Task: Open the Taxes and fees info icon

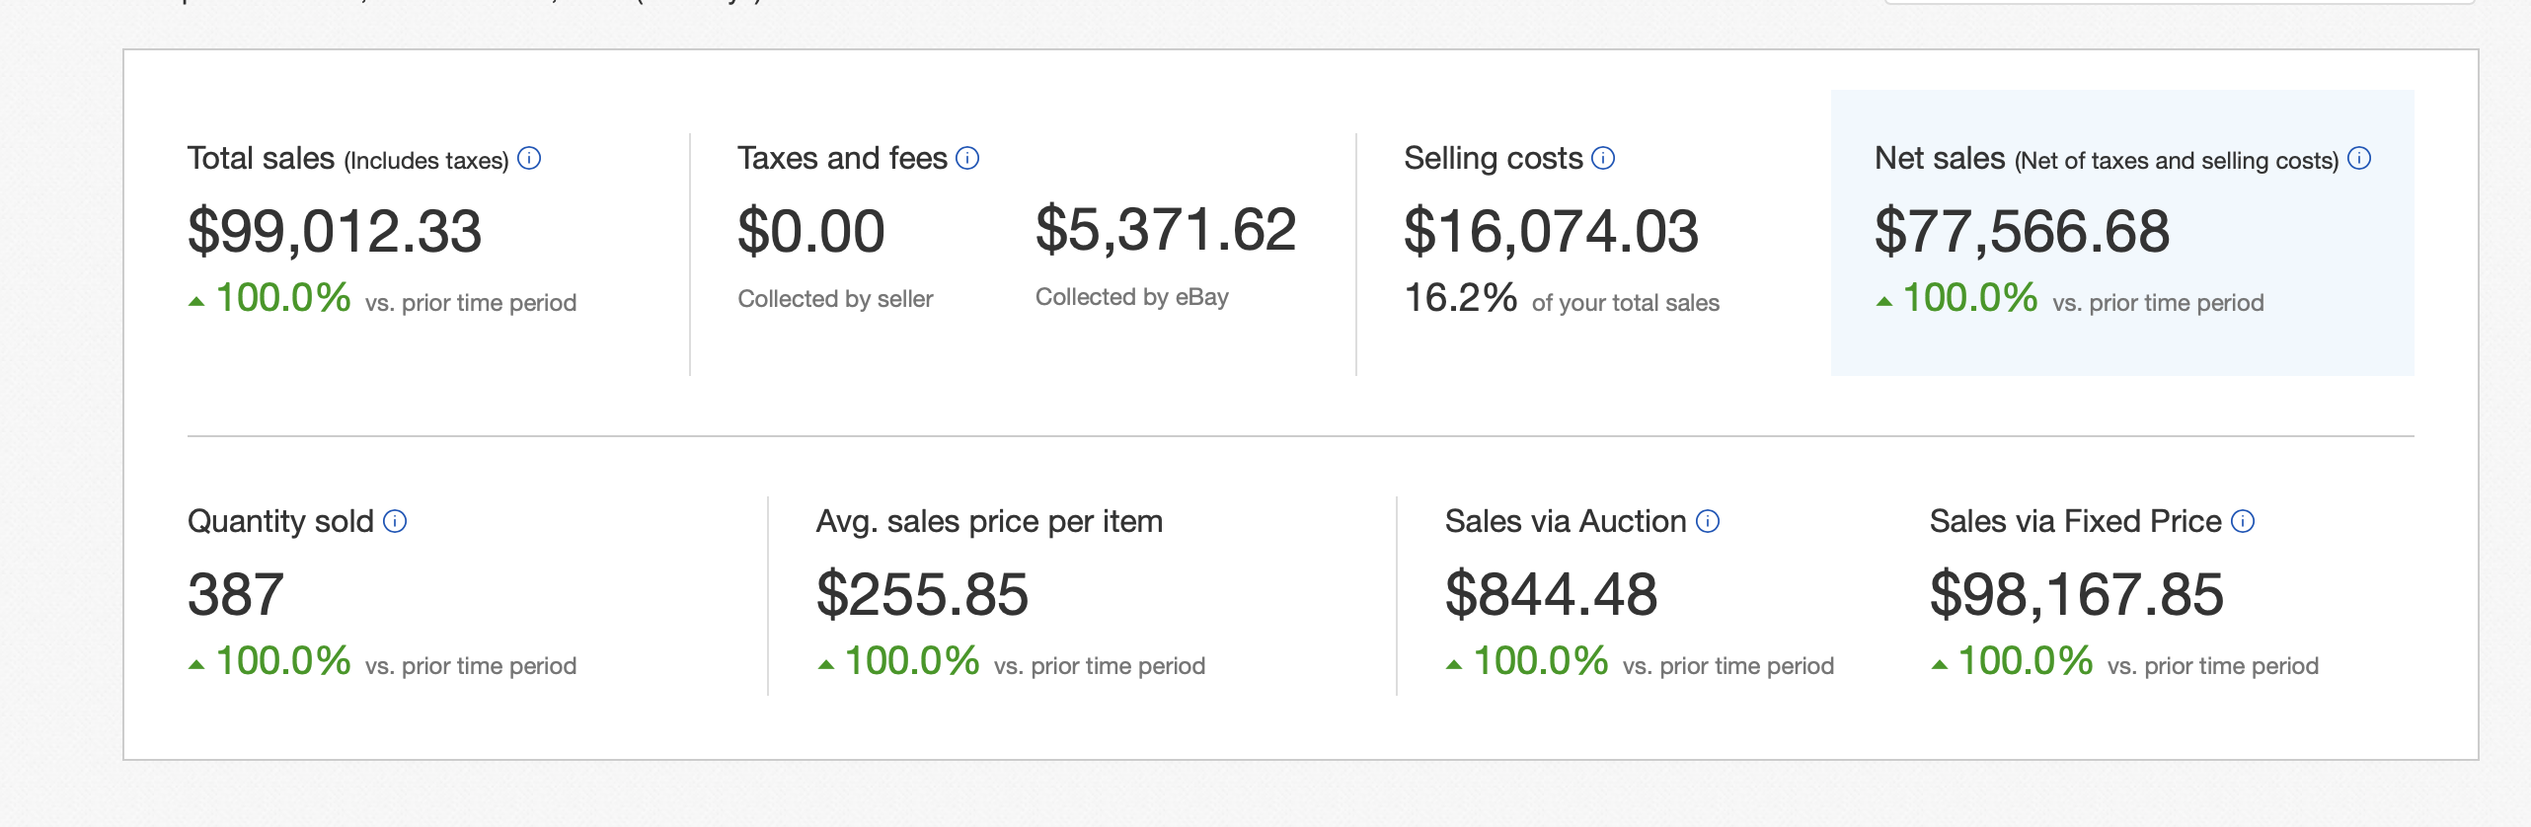Action: point(967,158)
